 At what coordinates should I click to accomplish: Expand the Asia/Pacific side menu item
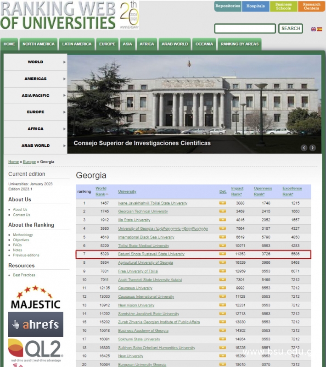coord(35,95)
